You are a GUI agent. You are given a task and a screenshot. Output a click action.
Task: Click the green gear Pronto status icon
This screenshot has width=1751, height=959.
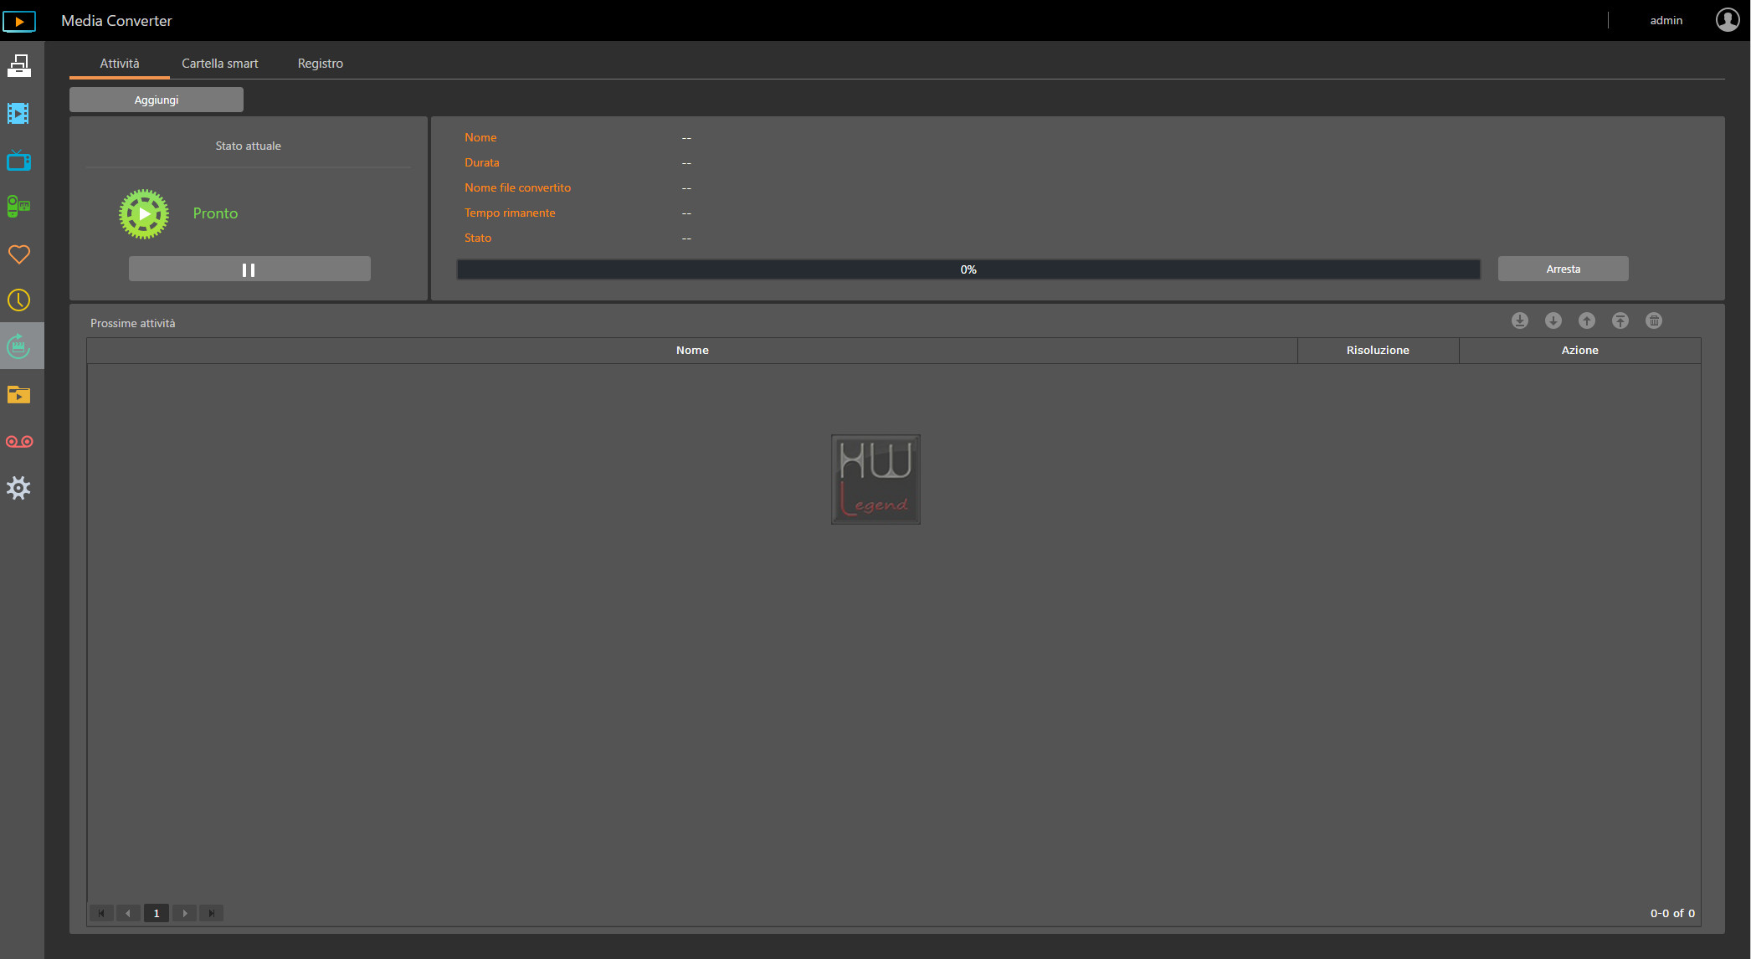144,213
